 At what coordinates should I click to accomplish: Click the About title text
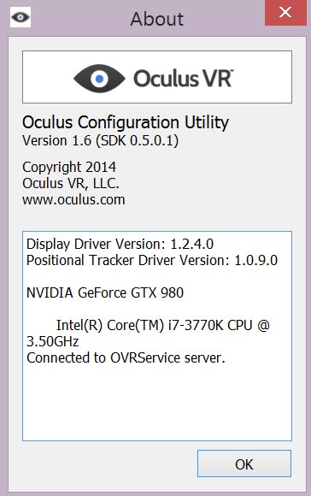(156, 19)
